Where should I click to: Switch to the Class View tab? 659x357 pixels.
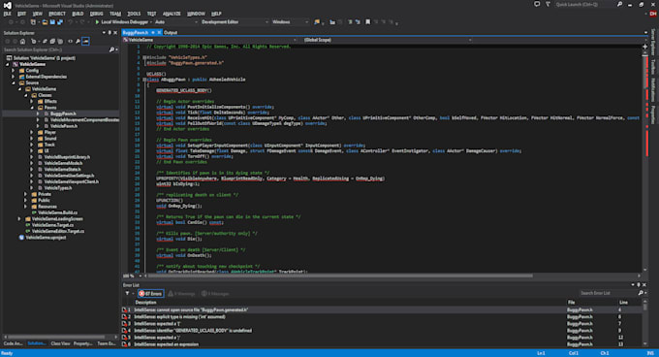(x=60, y=343)
